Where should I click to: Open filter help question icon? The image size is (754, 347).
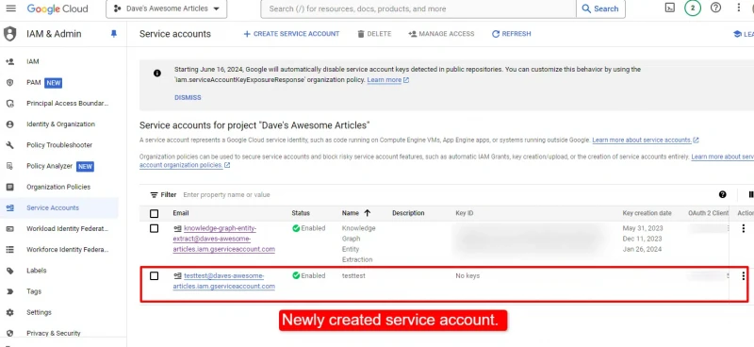click(x=722, y=194)
